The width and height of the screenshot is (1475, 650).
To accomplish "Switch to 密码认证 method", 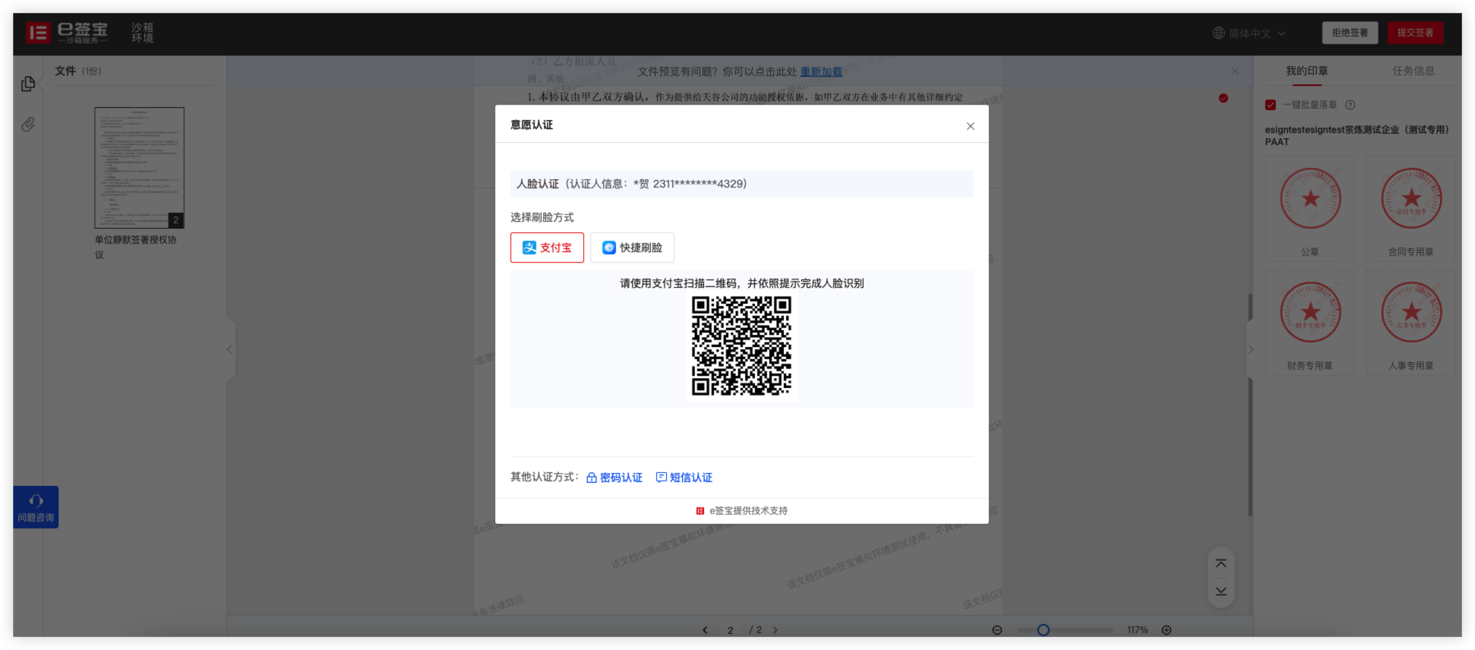I will click(614, 478).
